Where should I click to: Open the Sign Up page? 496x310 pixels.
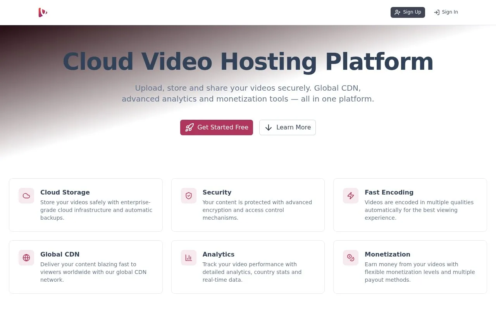pyautogui.click(x=408, y=12)
